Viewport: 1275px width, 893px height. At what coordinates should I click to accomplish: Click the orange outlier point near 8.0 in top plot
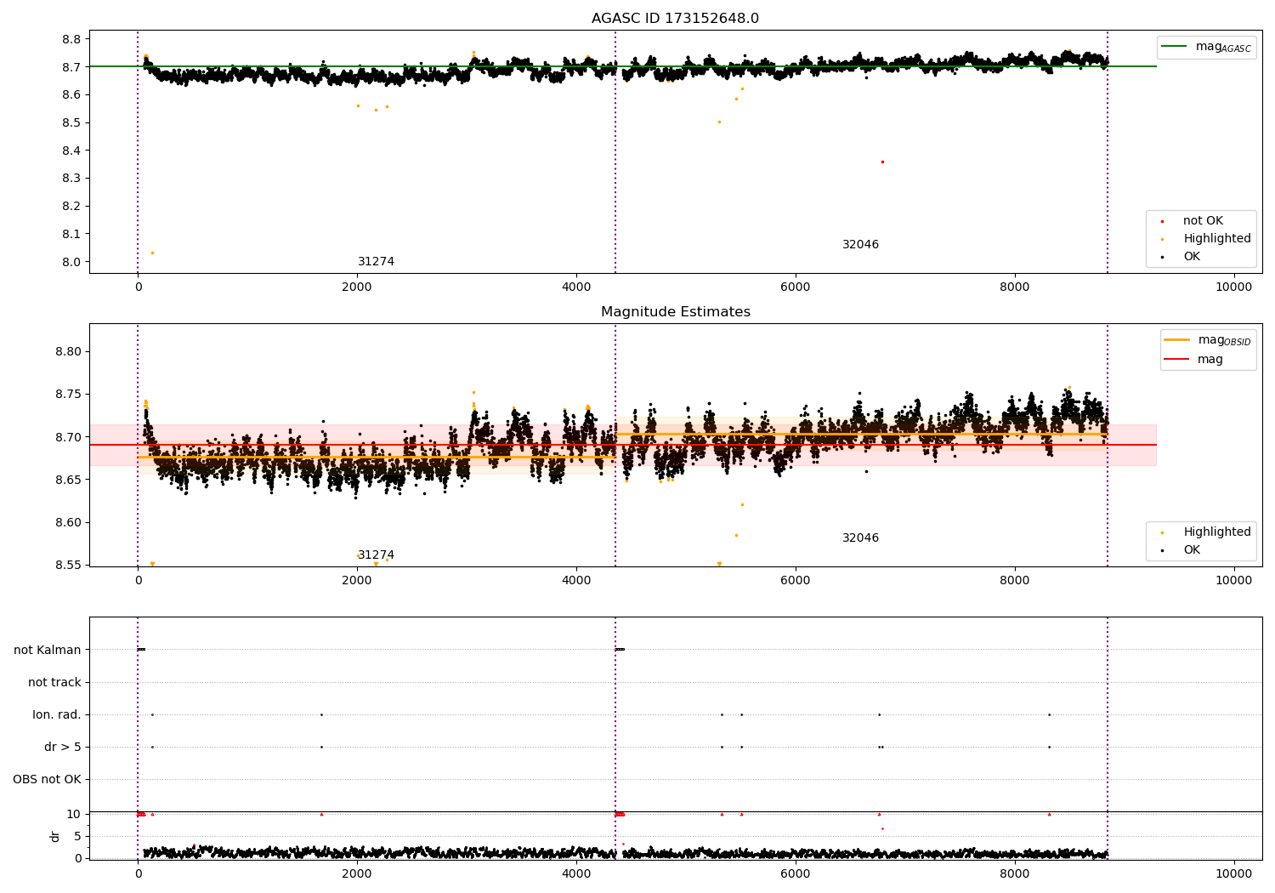coord(152,253)
